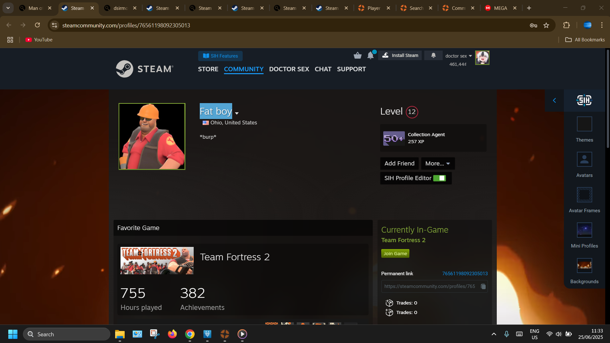The height and width of the screenshot is (343, 610).
Task: Open the tab search dropdown in Chrome
Action: tap(8, 8)
